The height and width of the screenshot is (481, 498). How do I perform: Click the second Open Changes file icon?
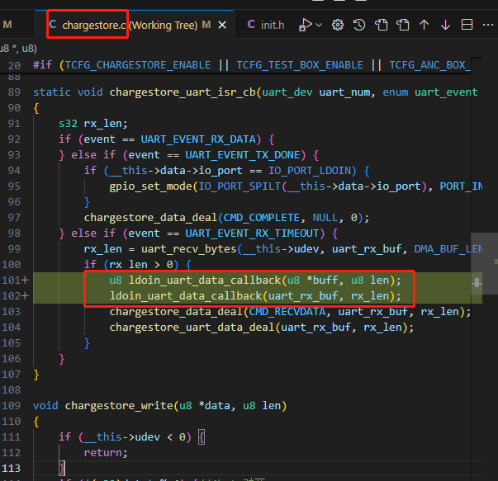pyautogui.click(x=403, y=25)
